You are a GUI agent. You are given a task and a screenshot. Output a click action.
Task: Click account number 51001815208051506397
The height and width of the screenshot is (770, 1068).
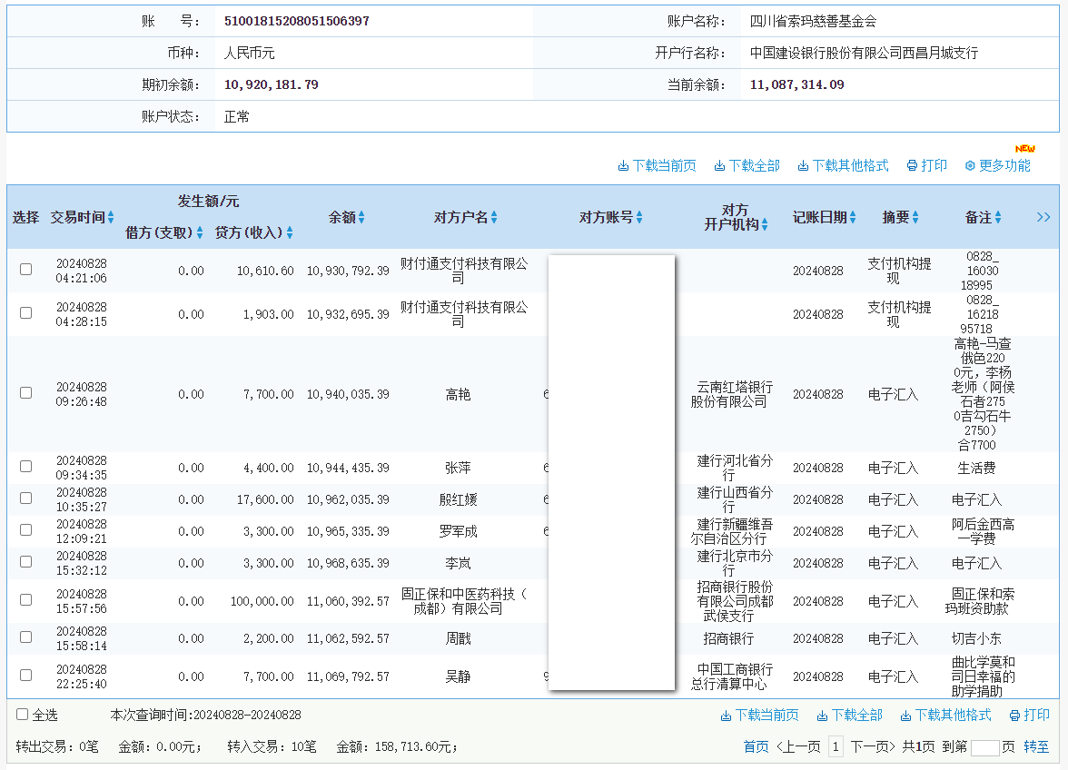click(x=297, y=21)
